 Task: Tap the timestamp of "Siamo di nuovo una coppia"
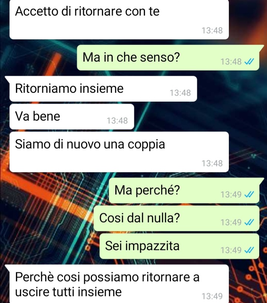212,163
